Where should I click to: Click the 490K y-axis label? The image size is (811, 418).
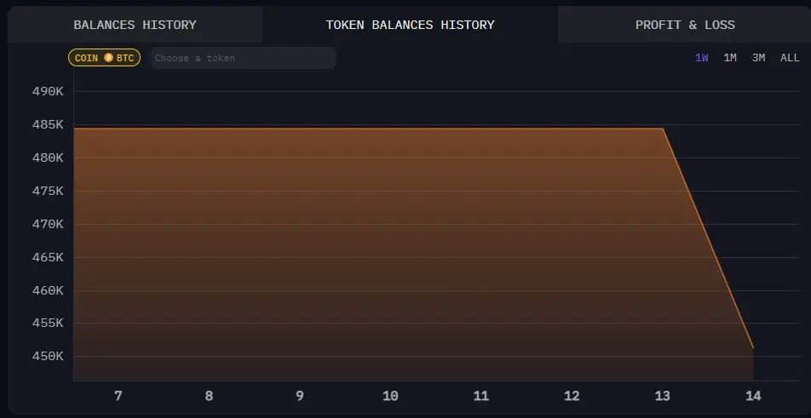pyautogui.click(x=48, y=91)
